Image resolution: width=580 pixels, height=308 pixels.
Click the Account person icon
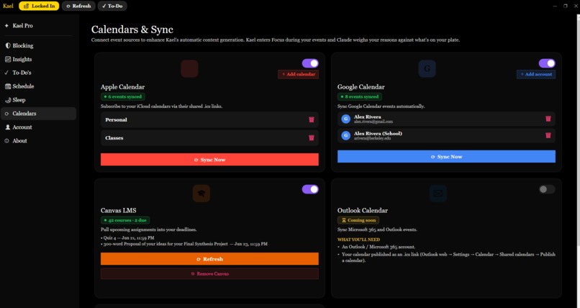(x=7, y=127)
